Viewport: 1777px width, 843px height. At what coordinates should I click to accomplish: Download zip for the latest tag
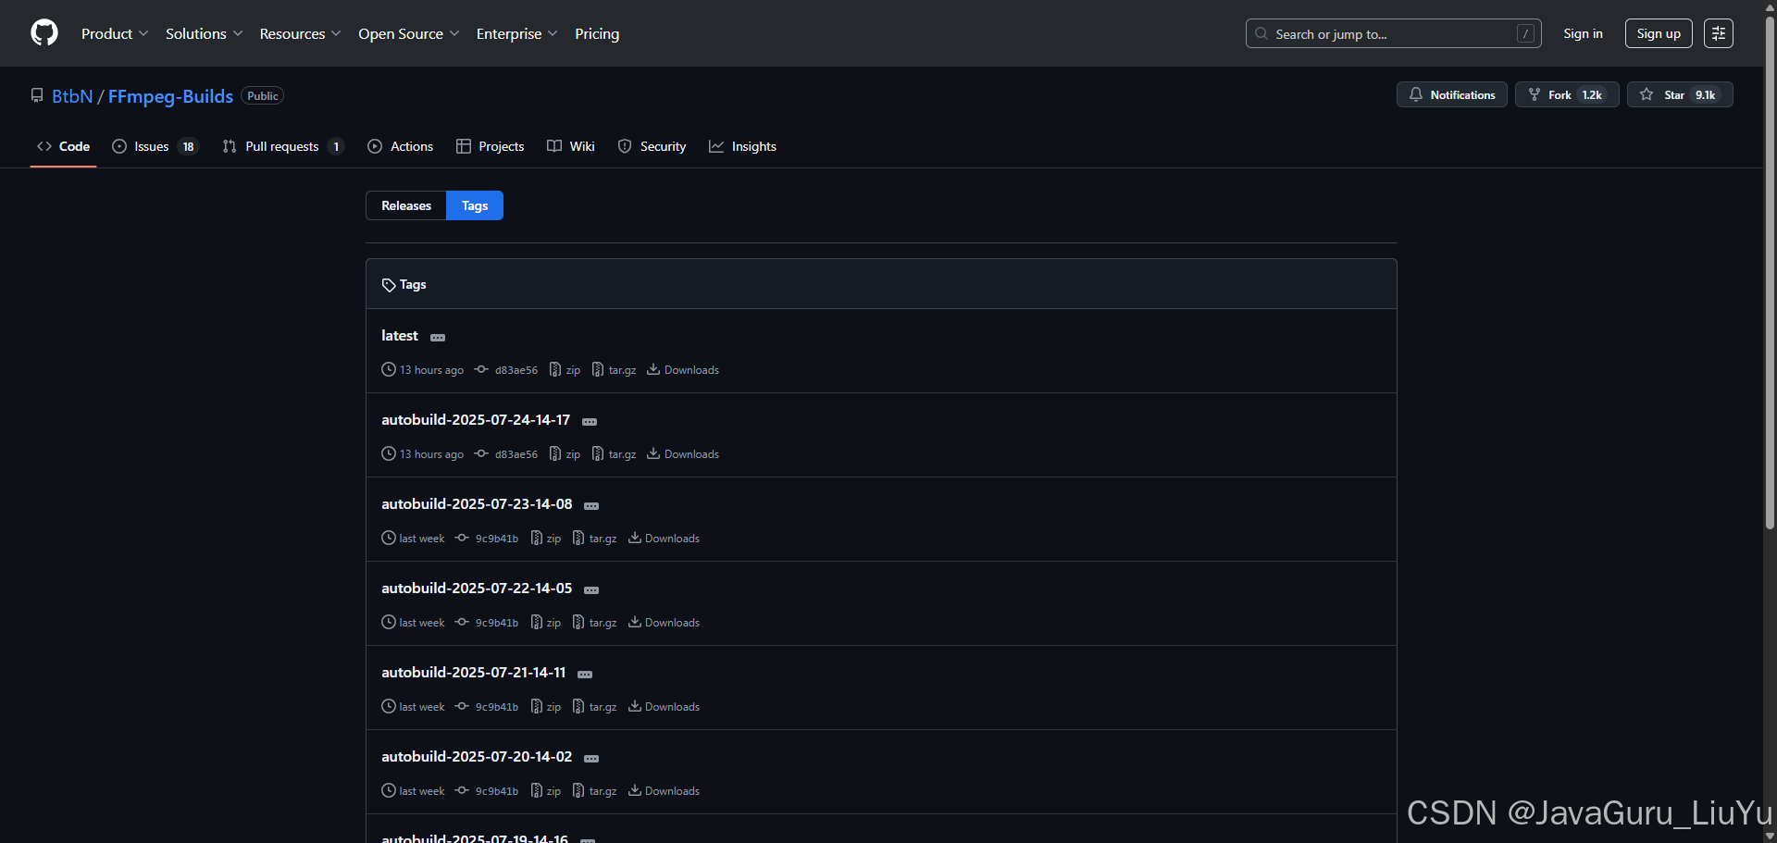(565, 370)
